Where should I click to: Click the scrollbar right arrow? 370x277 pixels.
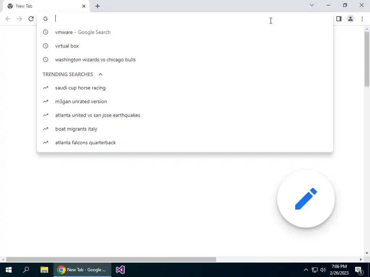(x=361, y=259)
